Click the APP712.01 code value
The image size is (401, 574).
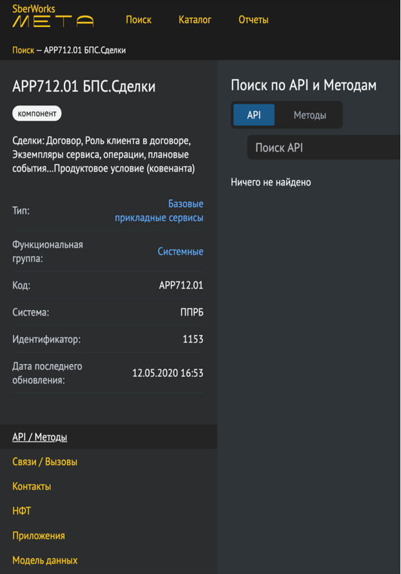click(x=181, y=285)
